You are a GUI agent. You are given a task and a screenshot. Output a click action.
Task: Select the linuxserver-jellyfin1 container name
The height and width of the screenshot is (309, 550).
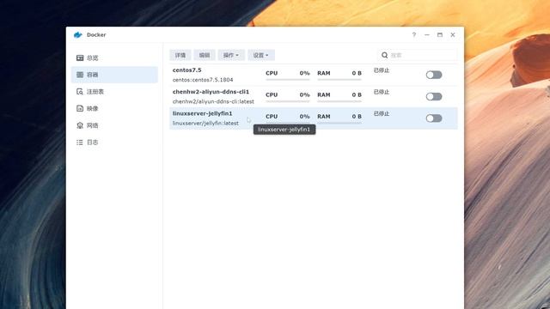click(x=203, y=113)
